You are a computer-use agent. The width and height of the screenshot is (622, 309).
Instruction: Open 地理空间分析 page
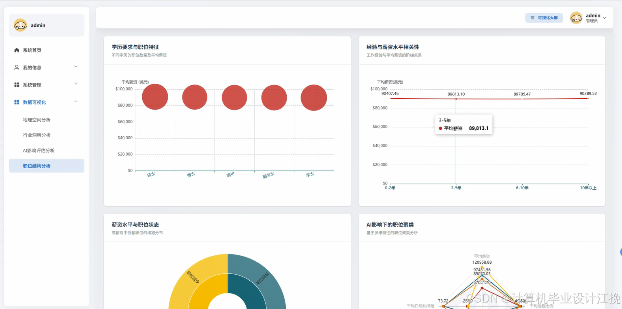[47, 120]
